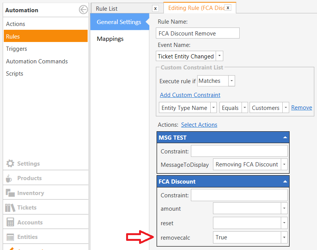
Task: Open the Execute rule if Matches dropdown
Action: click(x=232, y=81)
